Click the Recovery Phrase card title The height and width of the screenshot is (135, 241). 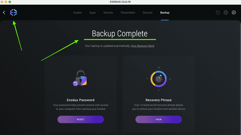159,100
